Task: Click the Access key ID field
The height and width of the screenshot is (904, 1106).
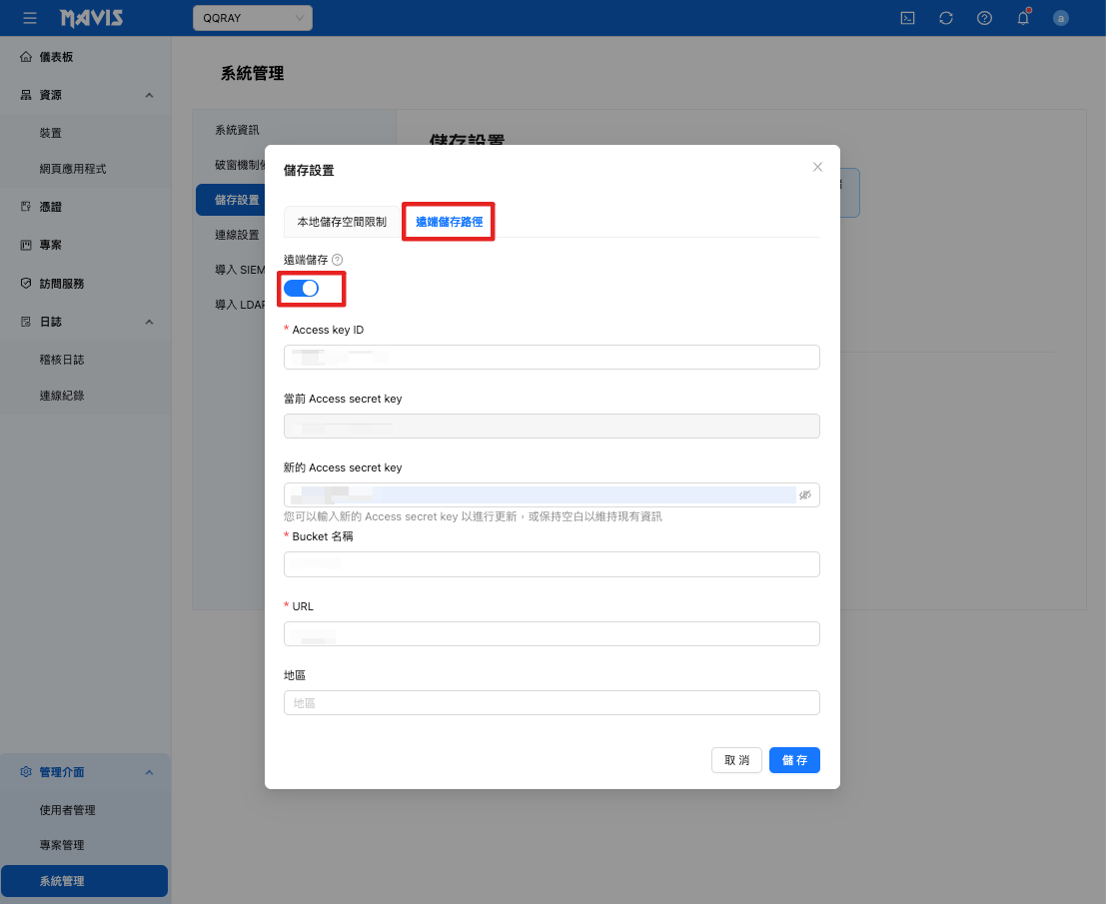Action: [552, 357]
